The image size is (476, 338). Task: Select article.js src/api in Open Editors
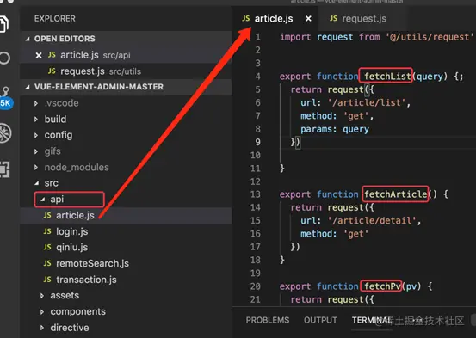coord(126,55)
